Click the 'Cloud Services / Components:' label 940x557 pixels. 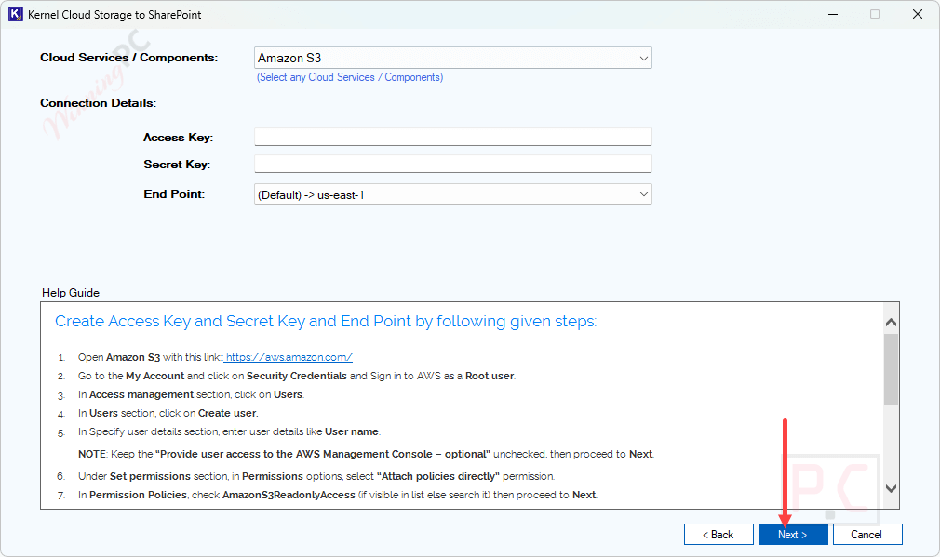pos(128,58)
